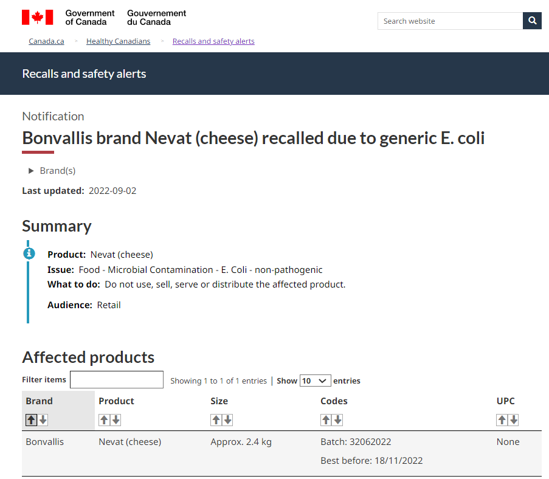Sort Codes column descending arrow
The height and width of the screenshot is (479, 549).
[x=337, y=419]
